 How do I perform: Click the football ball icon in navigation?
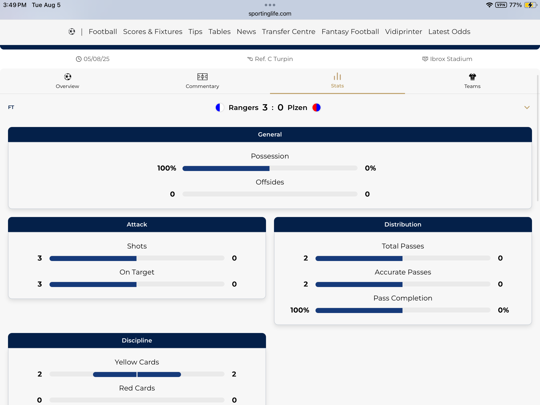[x=72, y=31]
